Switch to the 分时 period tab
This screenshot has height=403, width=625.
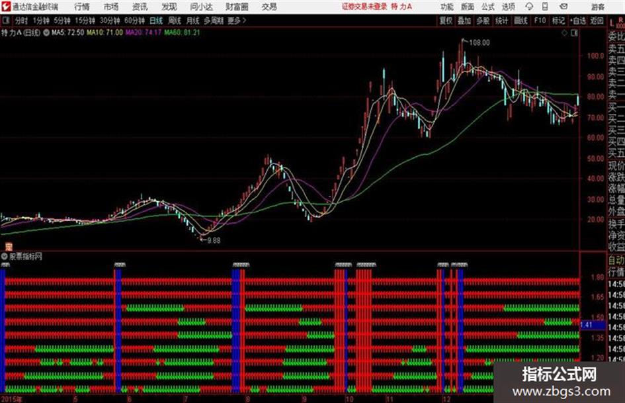(21, 21)
